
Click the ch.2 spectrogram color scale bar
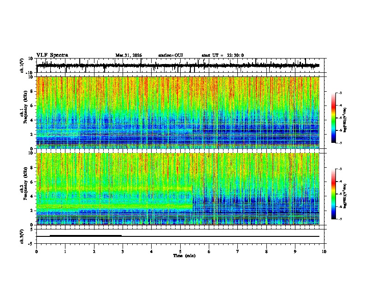334,194
